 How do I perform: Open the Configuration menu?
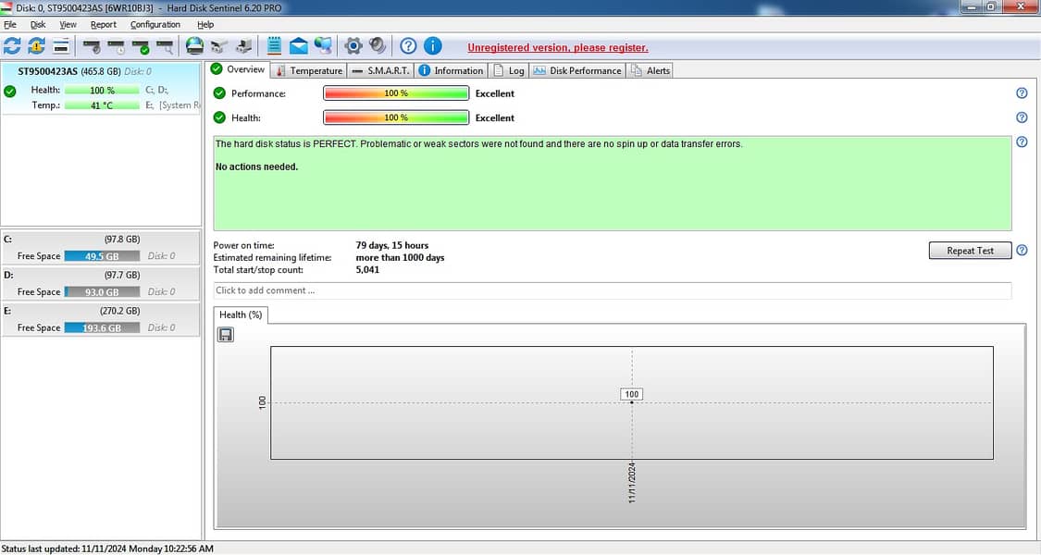155,25
